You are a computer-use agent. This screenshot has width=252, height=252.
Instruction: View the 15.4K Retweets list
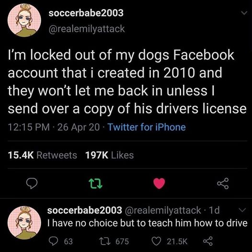tap(43, 155)
